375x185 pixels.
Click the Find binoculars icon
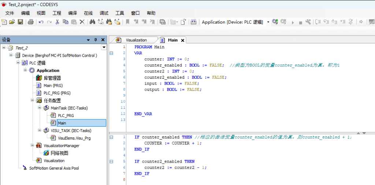click(x=92, y=22)
